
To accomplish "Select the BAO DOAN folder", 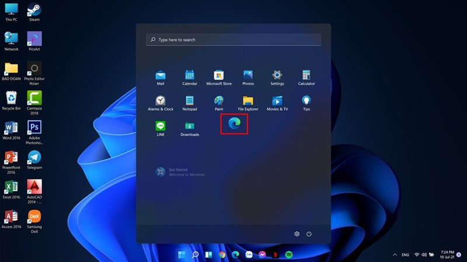I will click(x=11, y=72).
